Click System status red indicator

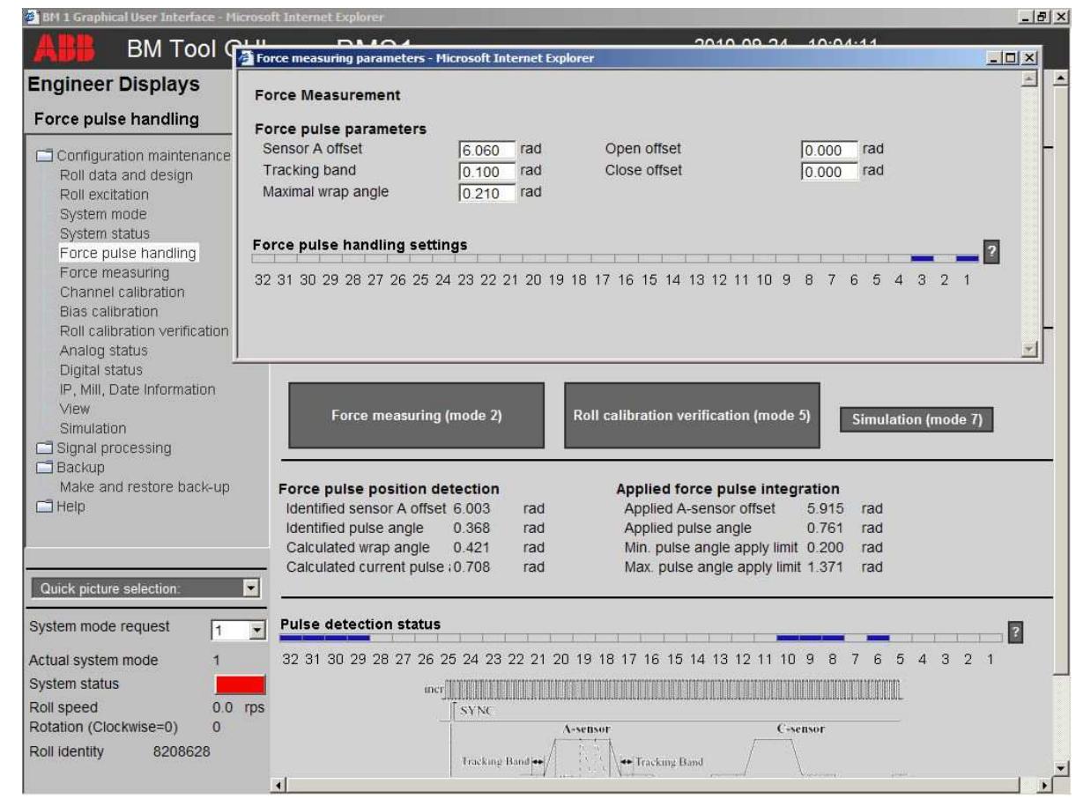click(x=240, y=684)
